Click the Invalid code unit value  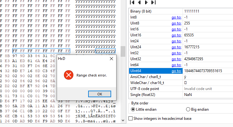[198, 89]
